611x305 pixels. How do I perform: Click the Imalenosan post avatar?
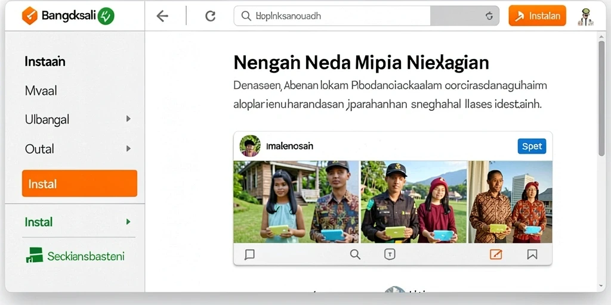(250, 146)
